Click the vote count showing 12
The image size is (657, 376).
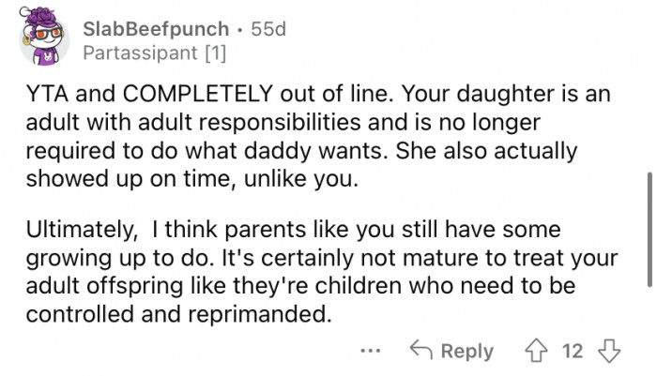[x=572, y=351]
